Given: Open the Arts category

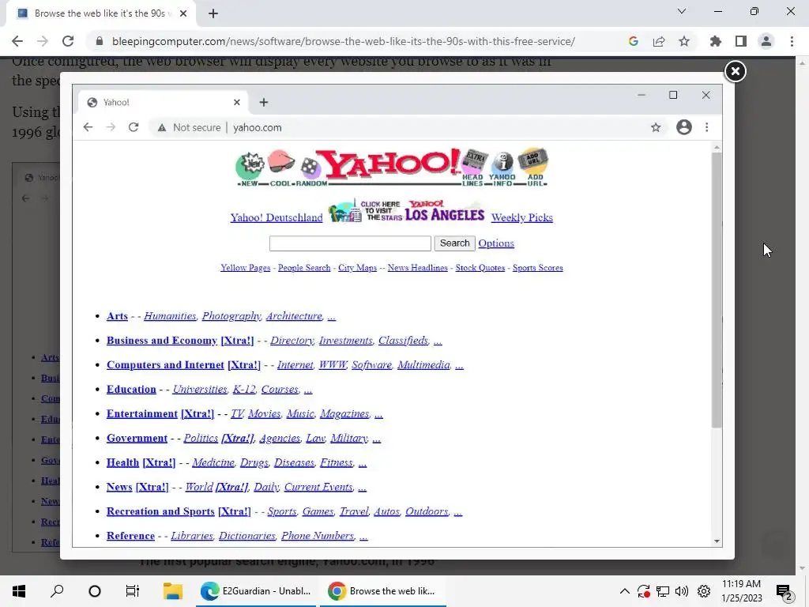Looking at the screenshot, I should (117, 316).
